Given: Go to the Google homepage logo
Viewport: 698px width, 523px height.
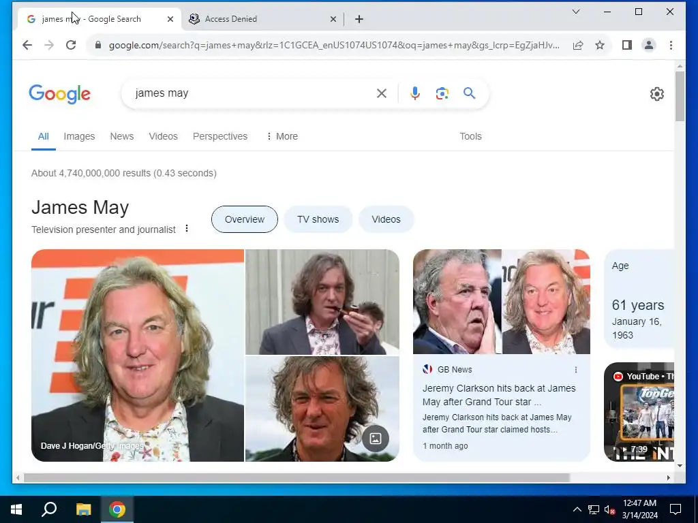Looking at the screenshot, I should [60, 94].
